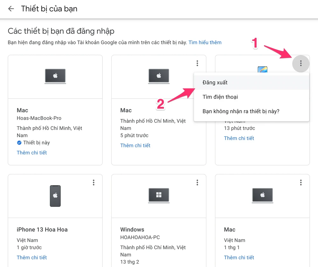Open Thêm chi tiết for Windows HOAHOAHOA-PC
This screenshot has width=318, height=267.
coord(135,257)
